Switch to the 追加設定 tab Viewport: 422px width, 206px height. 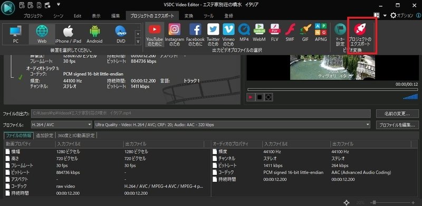45,136
